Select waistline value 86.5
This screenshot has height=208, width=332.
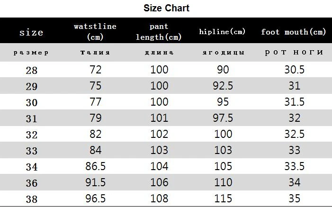(x=96, y=166)
